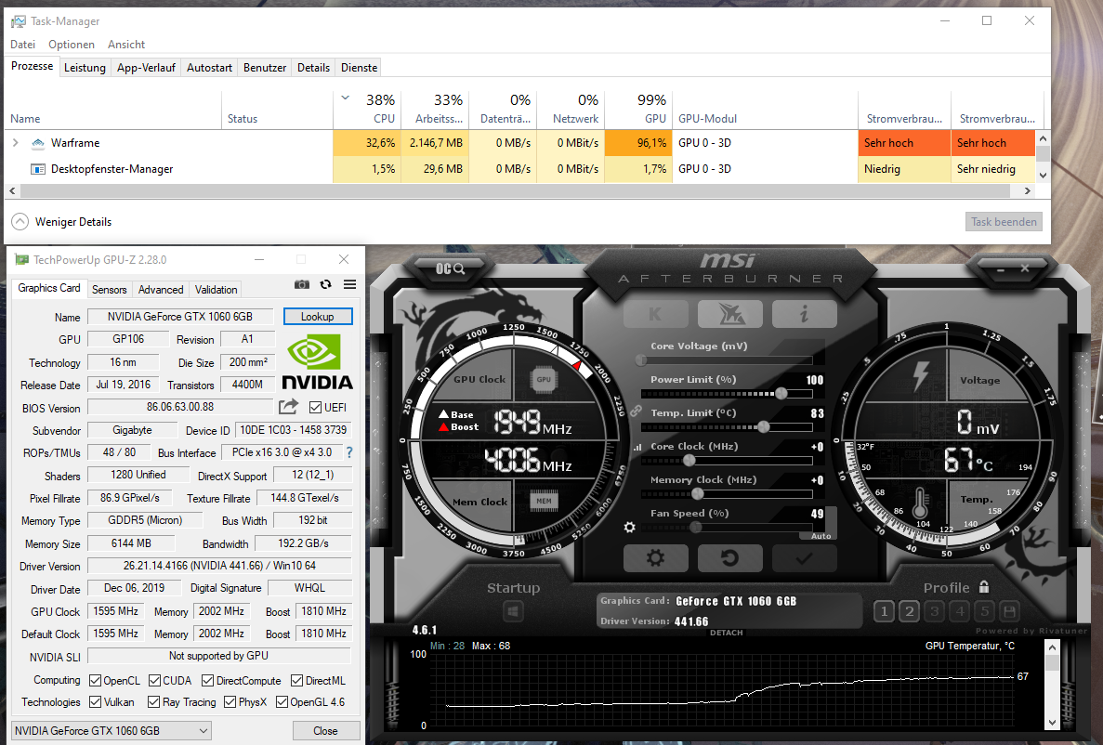Toggle OpenGL 4.6 checkbox

[282, 701]
